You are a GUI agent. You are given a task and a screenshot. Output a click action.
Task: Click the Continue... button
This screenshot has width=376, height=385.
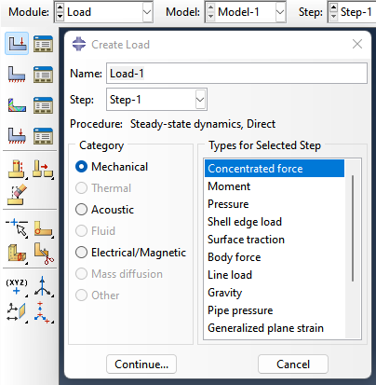point(141,364)
